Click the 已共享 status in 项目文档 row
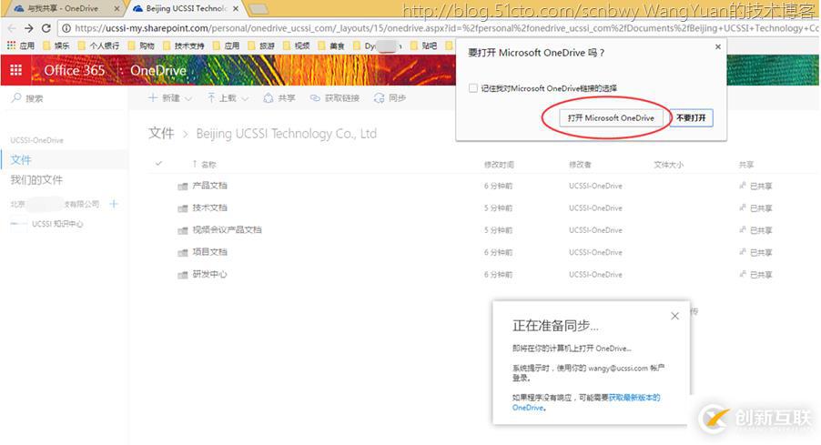821x445 pixels. (755, 252)
